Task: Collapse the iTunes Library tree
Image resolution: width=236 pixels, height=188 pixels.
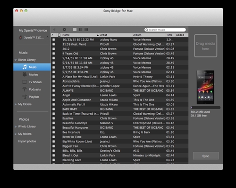Action: [x=16, y=60]
